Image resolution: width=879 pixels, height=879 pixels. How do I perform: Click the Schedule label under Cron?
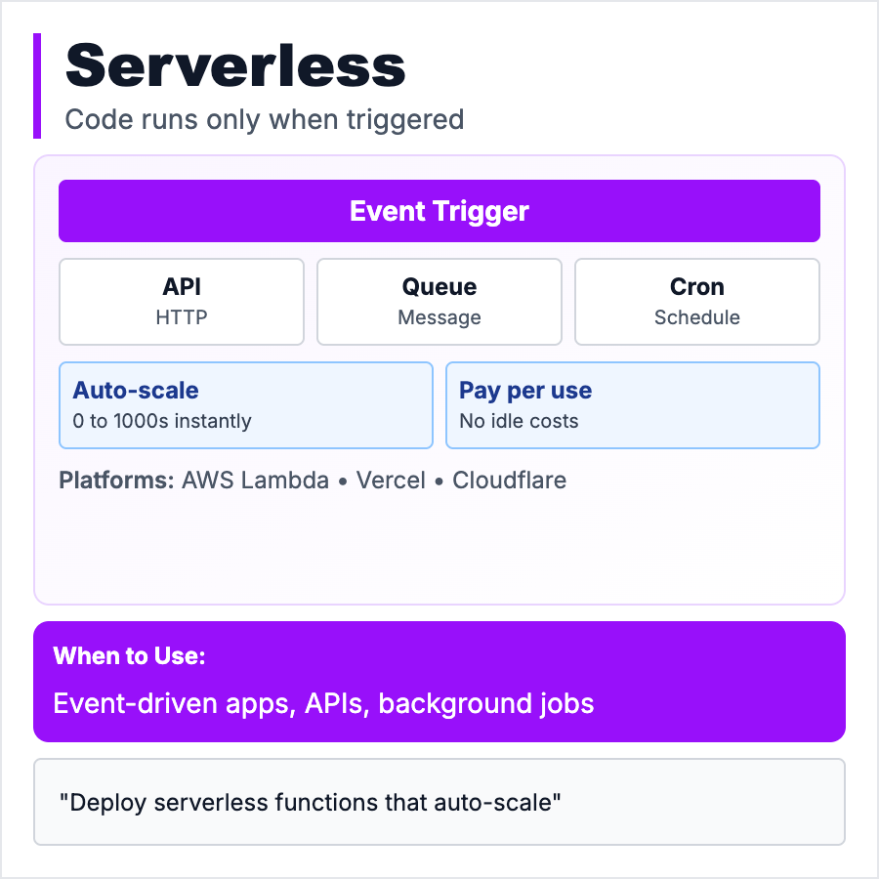pyautogui.click(x=697, y=317)
